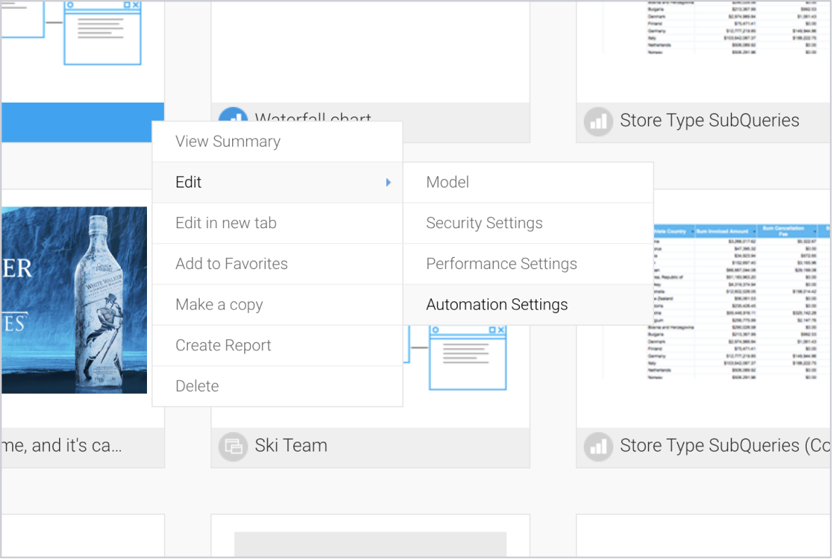Select Performance Settings submenu item

(501, 264)
